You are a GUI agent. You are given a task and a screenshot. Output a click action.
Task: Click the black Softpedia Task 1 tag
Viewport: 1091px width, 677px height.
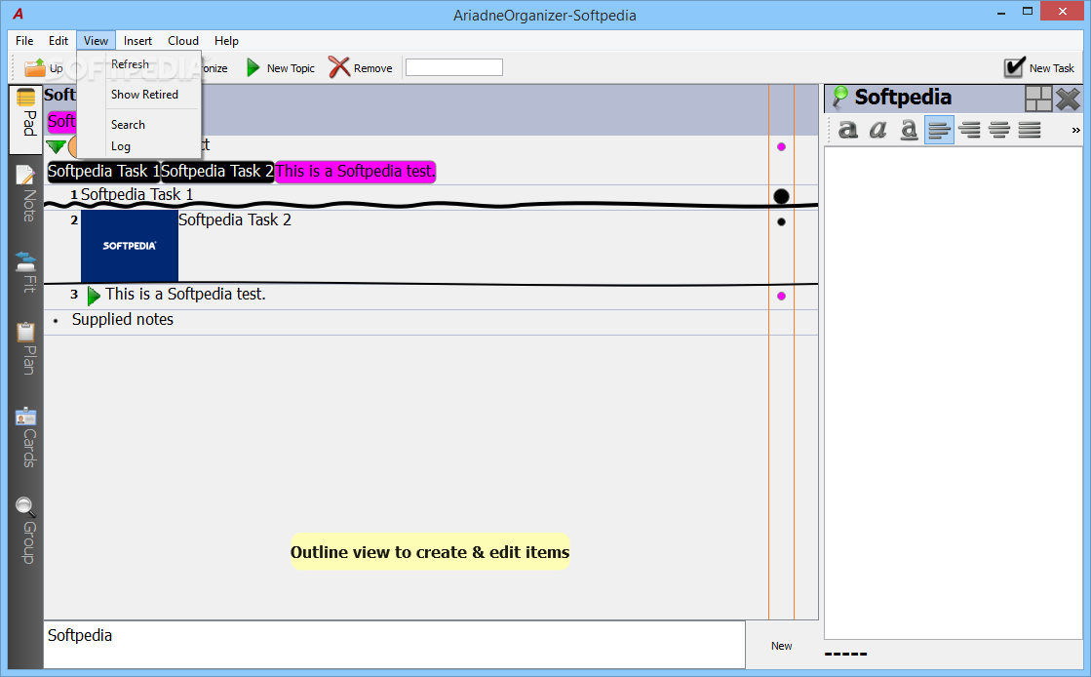click(x=103, y=172)
